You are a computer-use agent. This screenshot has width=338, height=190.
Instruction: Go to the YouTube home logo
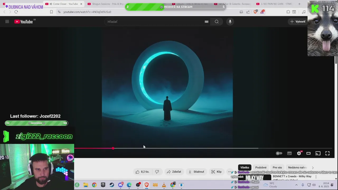coord(24,22)
